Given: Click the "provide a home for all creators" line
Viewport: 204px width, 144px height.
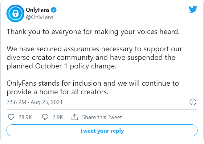Looking at the screenshot, I should point(58,92).
